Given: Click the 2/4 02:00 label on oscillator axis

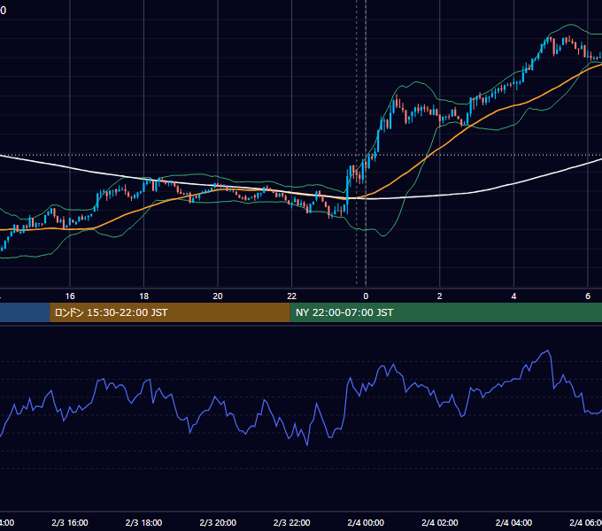Looking at the screenshot, I should click(x=440, y=522).
